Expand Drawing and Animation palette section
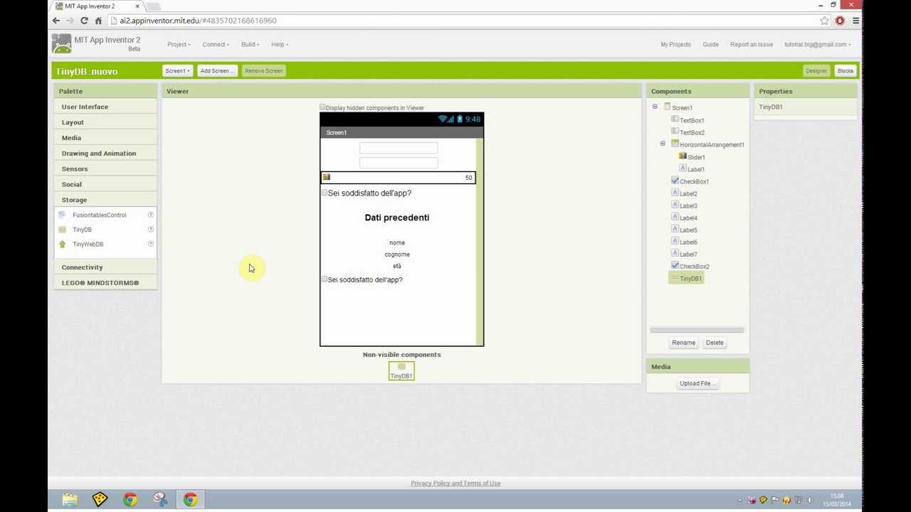 [x=105, y=153]
